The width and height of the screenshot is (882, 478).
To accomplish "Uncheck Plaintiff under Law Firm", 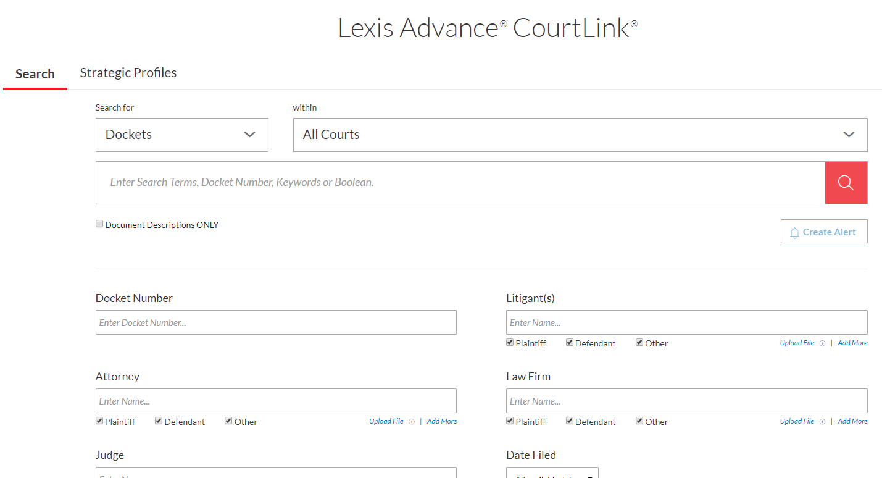I will [x=510, y=421].
